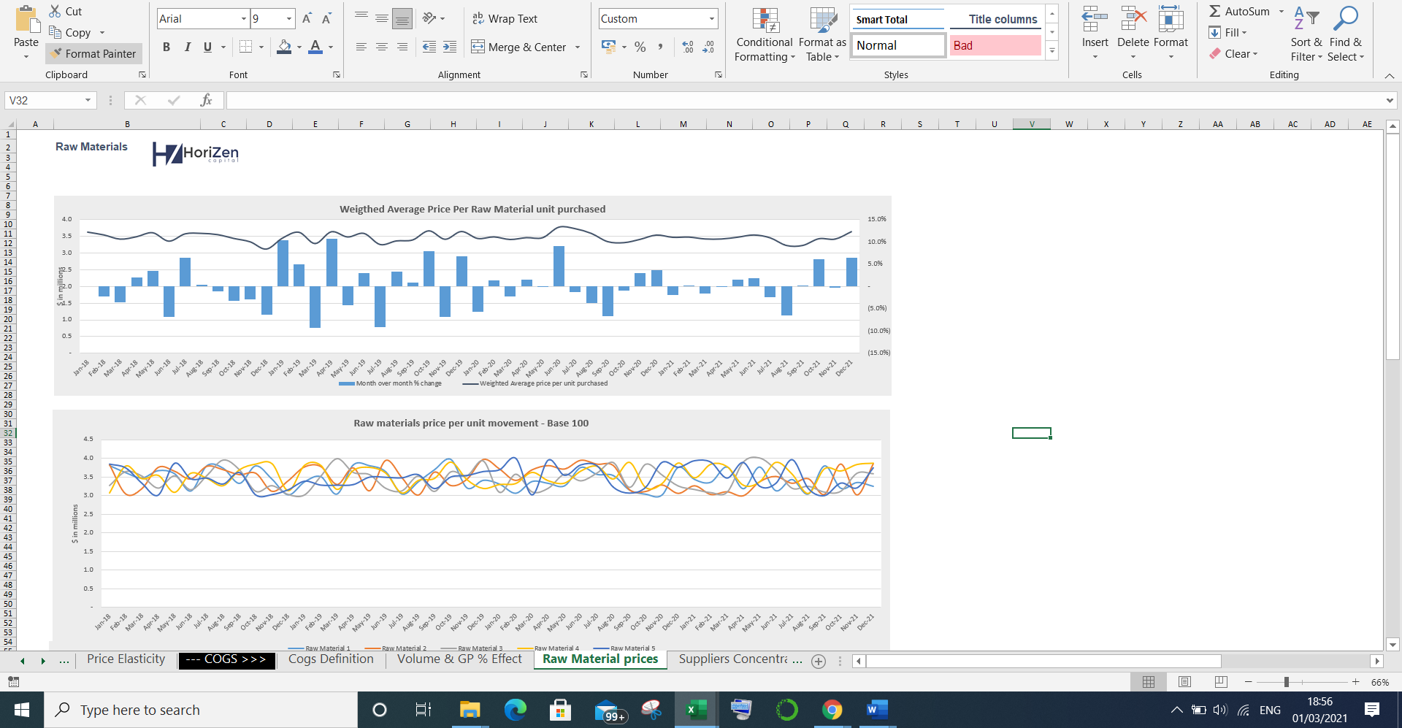Screen dimensions: 1402x728
Task: Apply the red Font Color
Action: tap(315, 47)
